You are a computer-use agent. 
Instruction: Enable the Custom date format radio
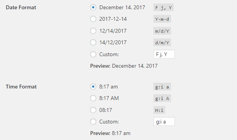coord(93,54)
